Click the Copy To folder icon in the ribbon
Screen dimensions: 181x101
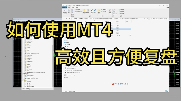click(x=88, y=10)
